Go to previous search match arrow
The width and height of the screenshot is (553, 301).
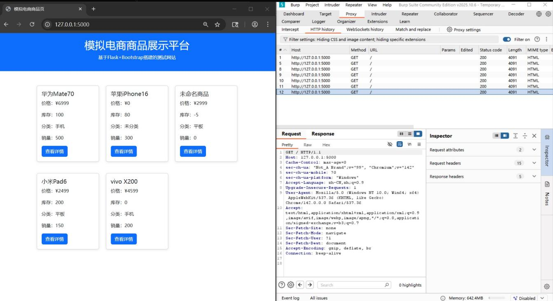[300, 285]
